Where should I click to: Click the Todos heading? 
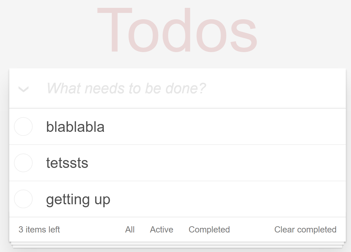coord(177,30)
